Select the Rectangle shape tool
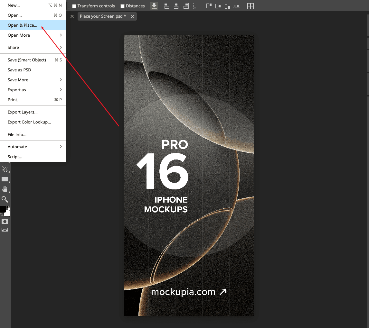 5,179
